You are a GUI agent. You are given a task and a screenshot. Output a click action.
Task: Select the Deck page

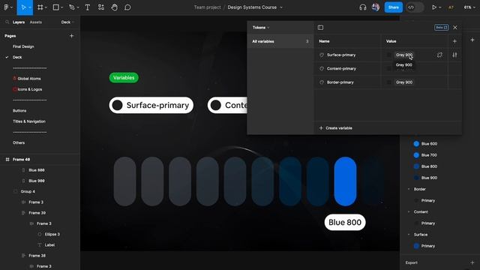pyautogui.click(x=17, y=57)
